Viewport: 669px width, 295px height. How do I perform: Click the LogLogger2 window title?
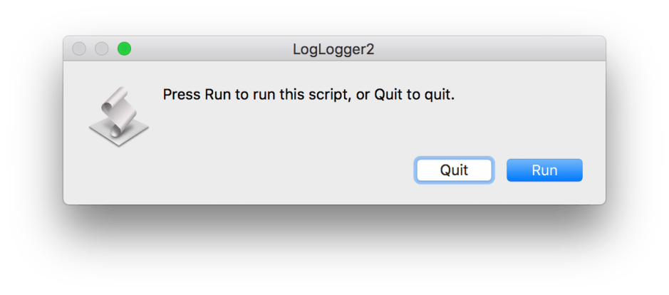coord(333,49)
